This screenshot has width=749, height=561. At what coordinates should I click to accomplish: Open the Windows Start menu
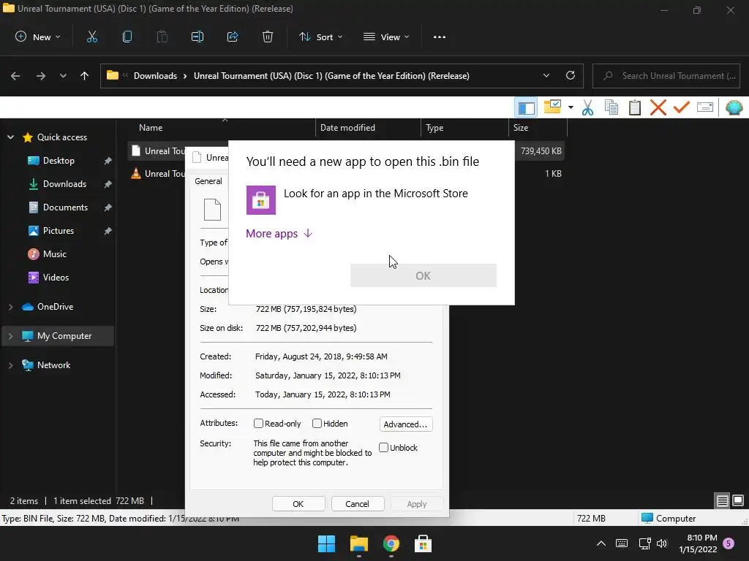[327, 543]
